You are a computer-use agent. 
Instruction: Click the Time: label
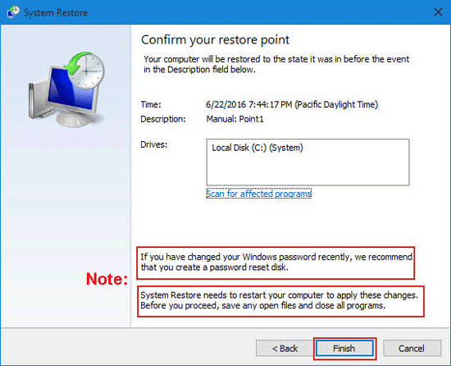(x=151, y=104)
